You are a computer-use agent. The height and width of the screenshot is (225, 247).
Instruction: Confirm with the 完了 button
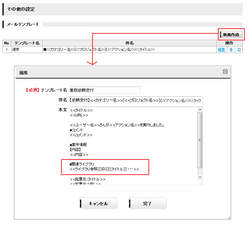pyautogui.click(x=147, y=203)
